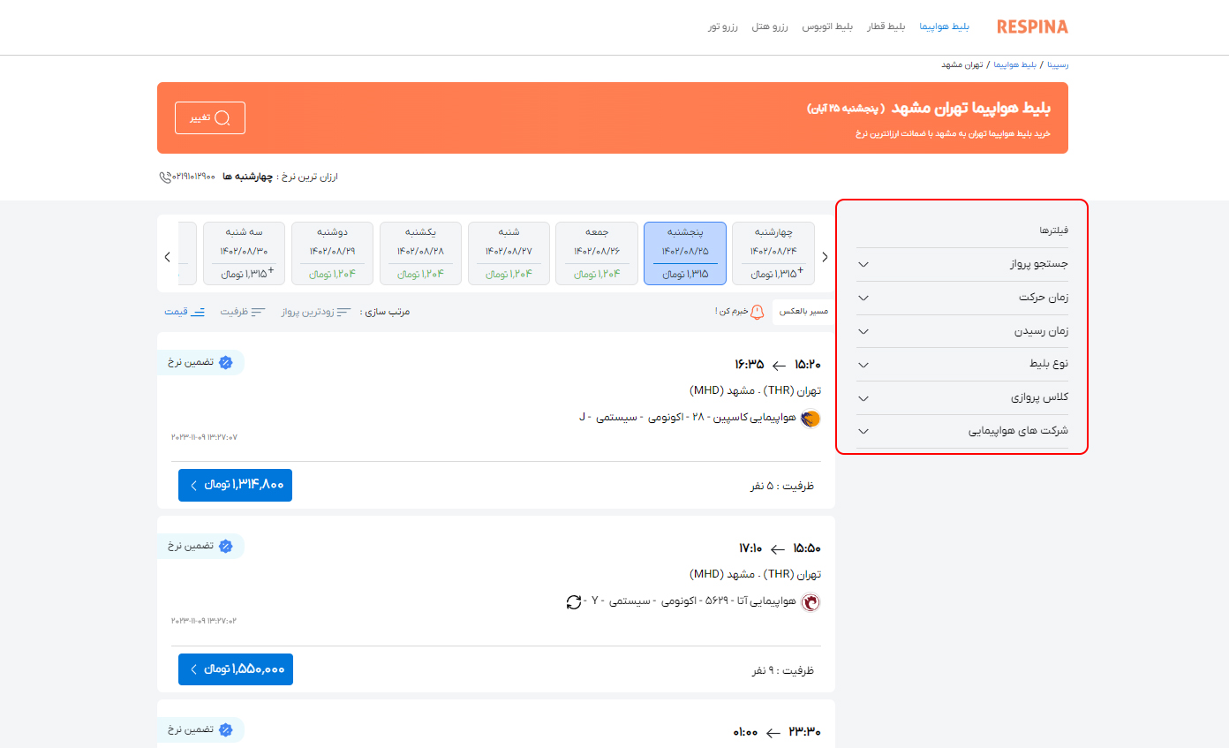Expand the شرکت های هواپیمایی filter
Viewport: 1229px width, 748px height.
point(961,431)
